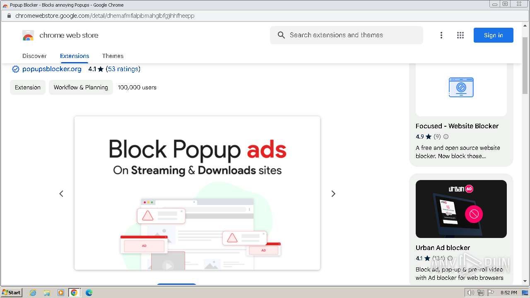The width and height of the screenshot is (530, 298).
Task: Open Internet Explorer from the taskbar
Action: point(33,293)
